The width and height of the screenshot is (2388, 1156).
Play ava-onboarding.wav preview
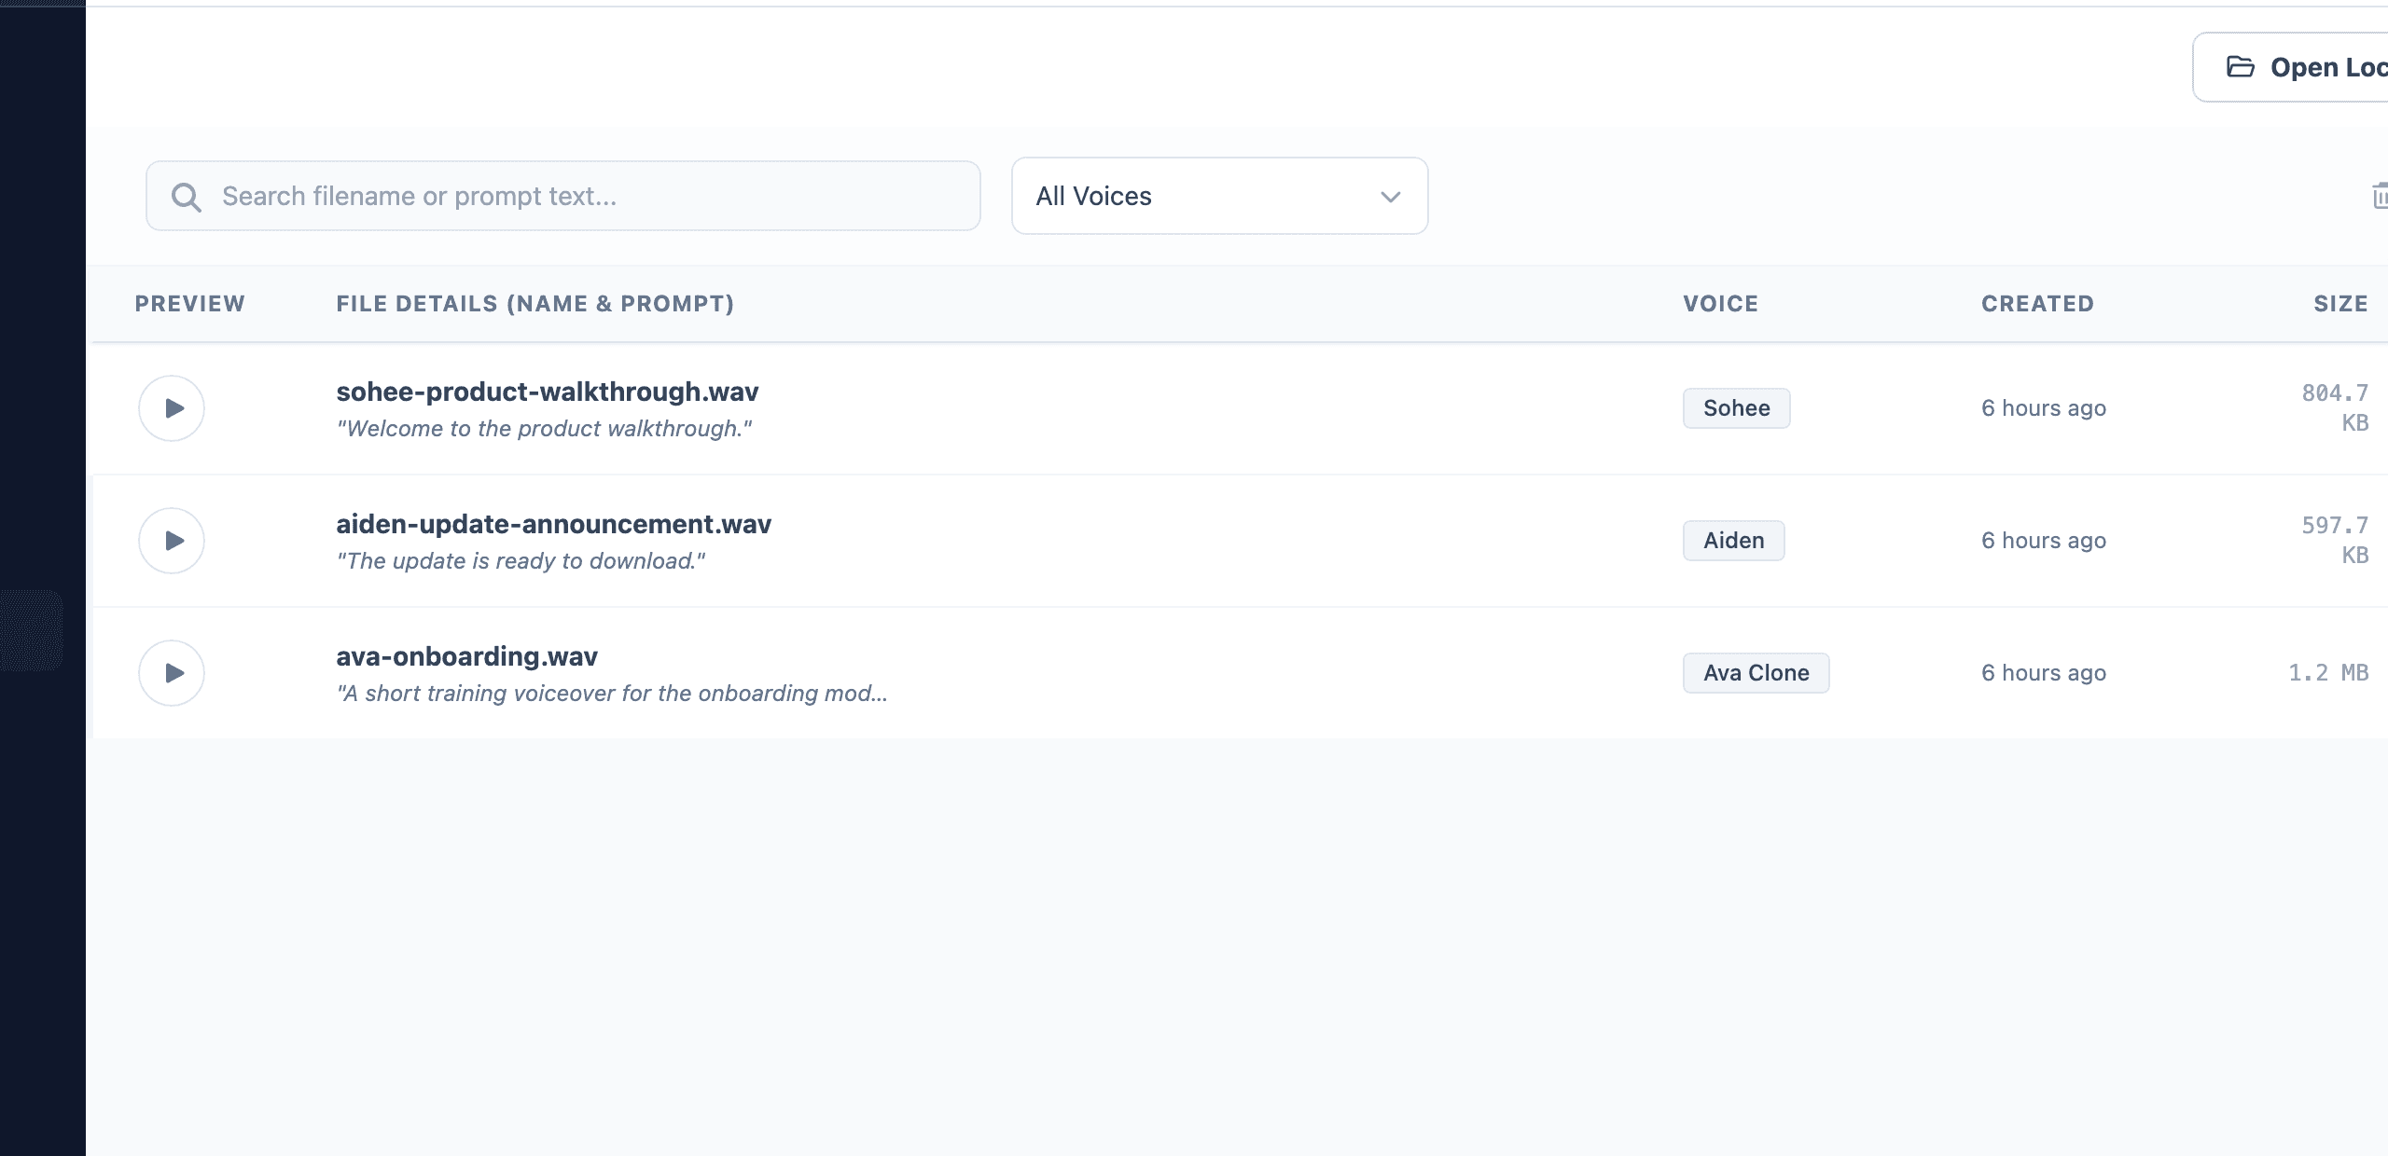(172, 673)
